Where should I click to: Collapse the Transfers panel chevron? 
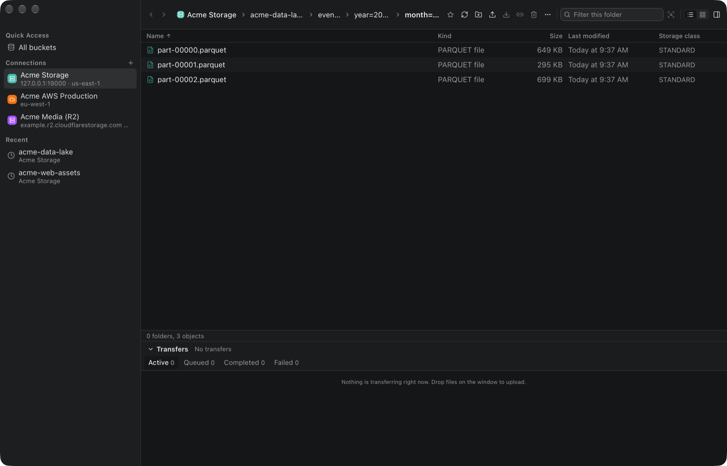150,349
